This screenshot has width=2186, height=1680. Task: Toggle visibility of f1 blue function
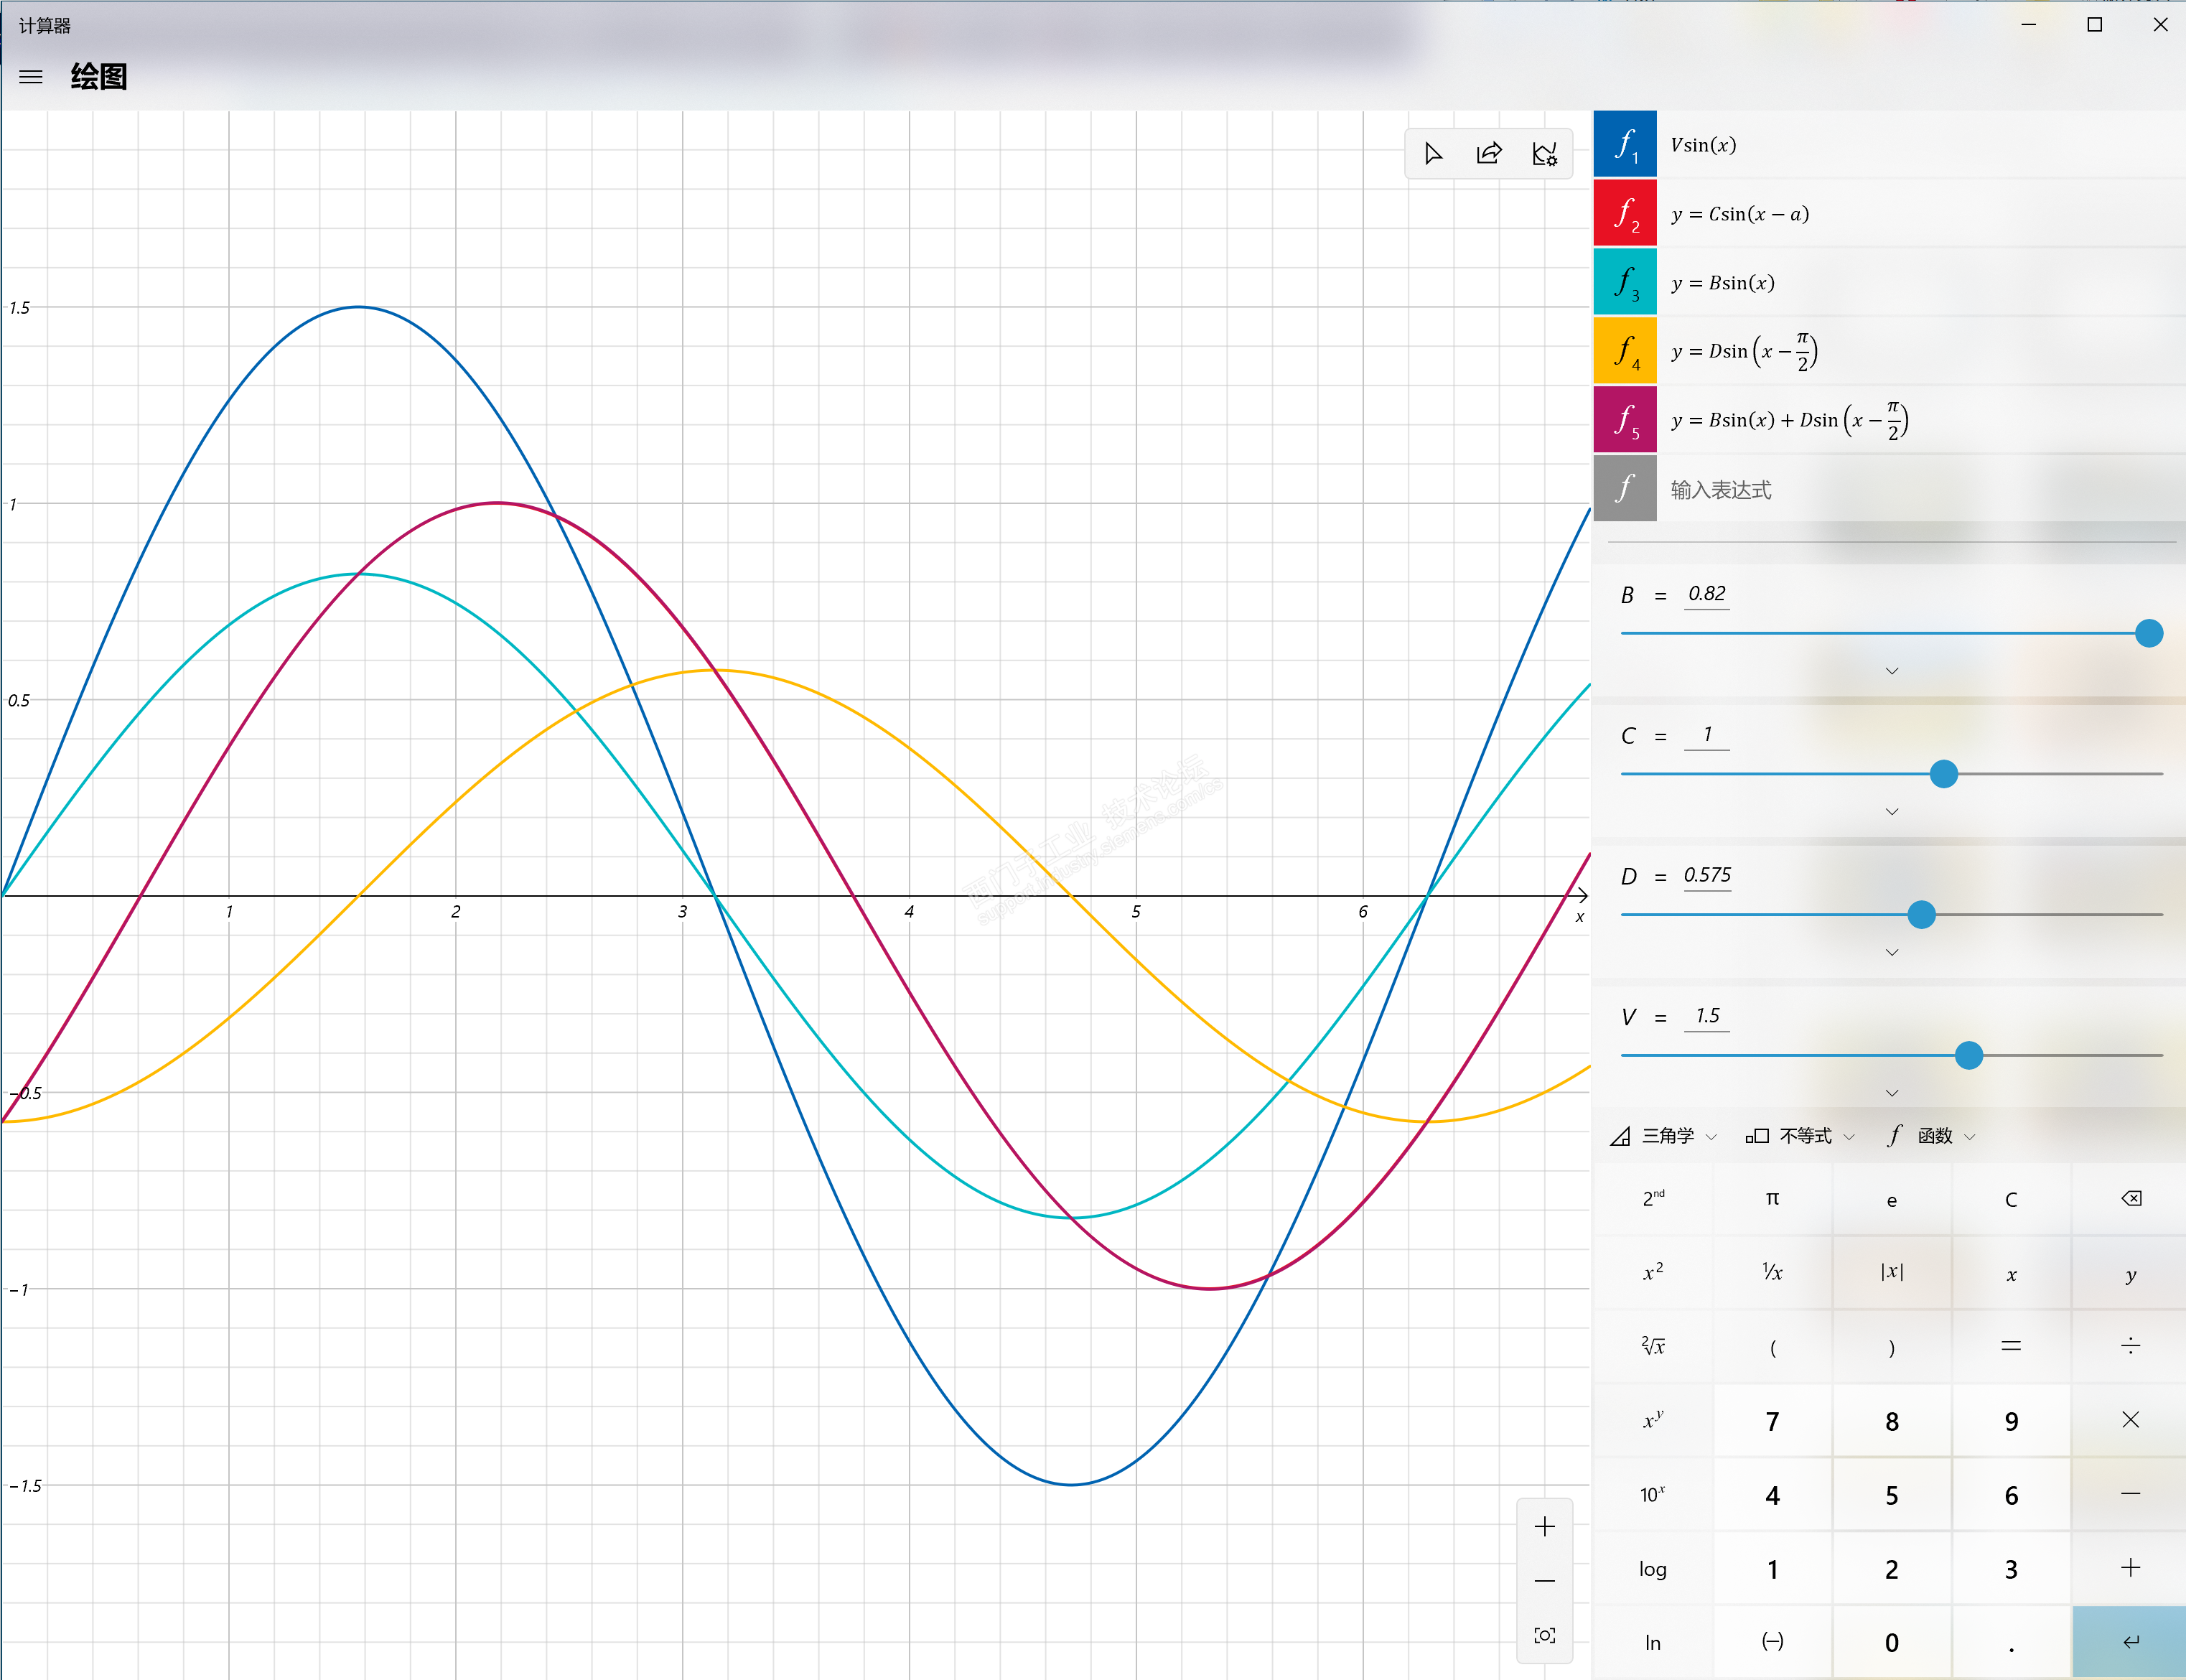(x=1625, y=145)
